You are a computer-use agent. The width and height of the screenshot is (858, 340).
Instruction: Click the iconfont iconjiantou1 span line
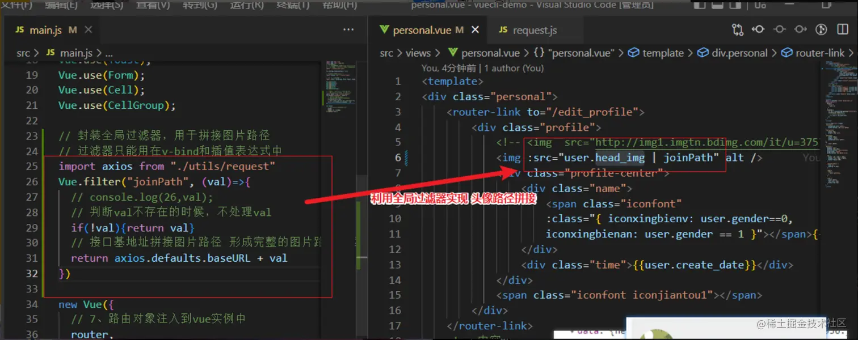tap(629, 295)
